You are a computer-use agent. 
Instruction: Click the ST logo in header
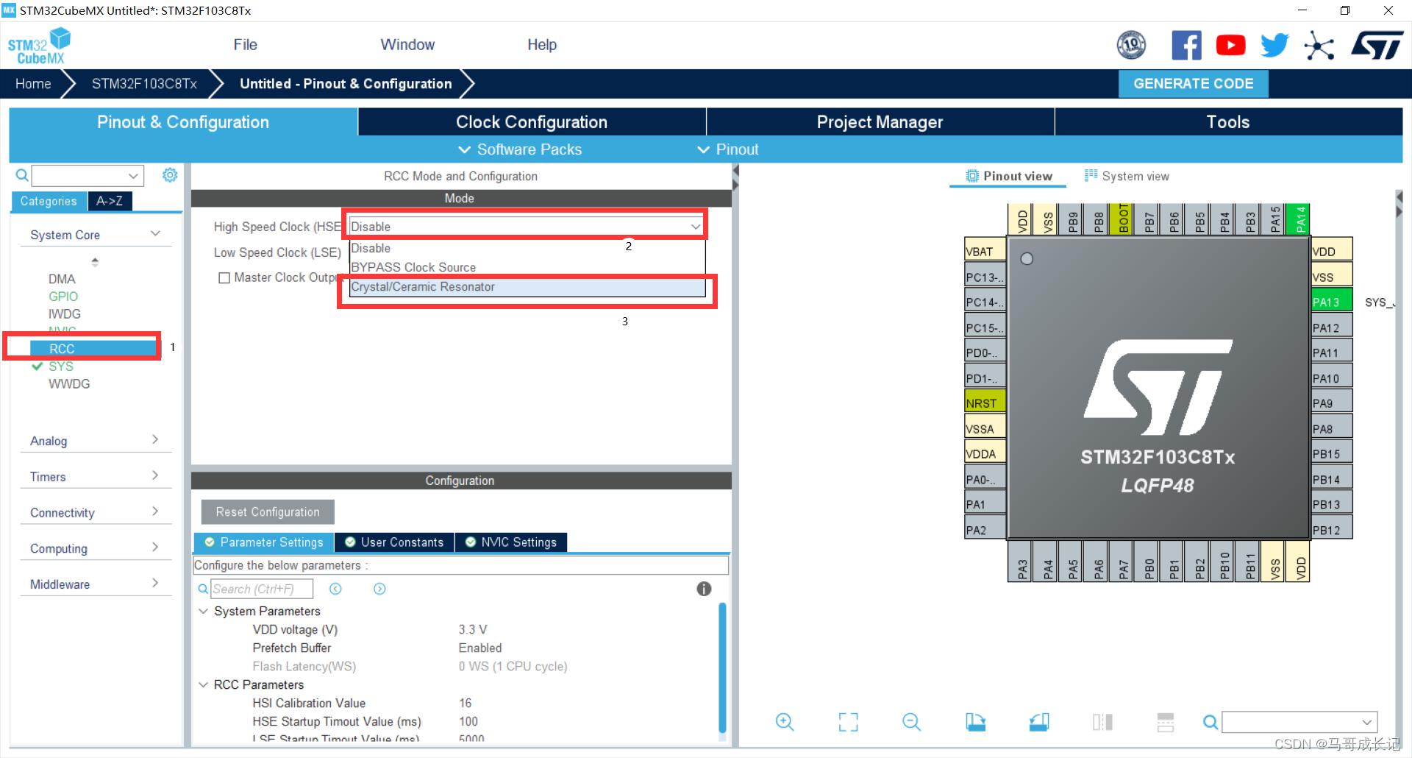(1377, 46)
